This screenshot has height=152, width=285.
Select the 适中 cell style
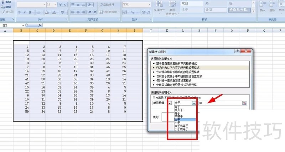[x=192, y=10]
